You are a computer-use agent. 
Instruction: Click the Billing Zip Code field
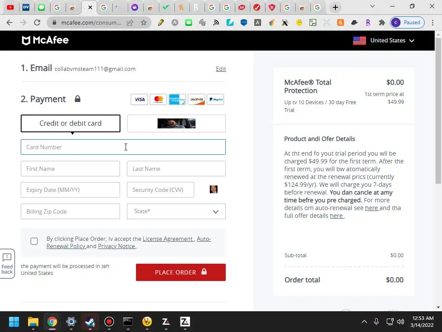pyautogui.click(x=70, y=211)
